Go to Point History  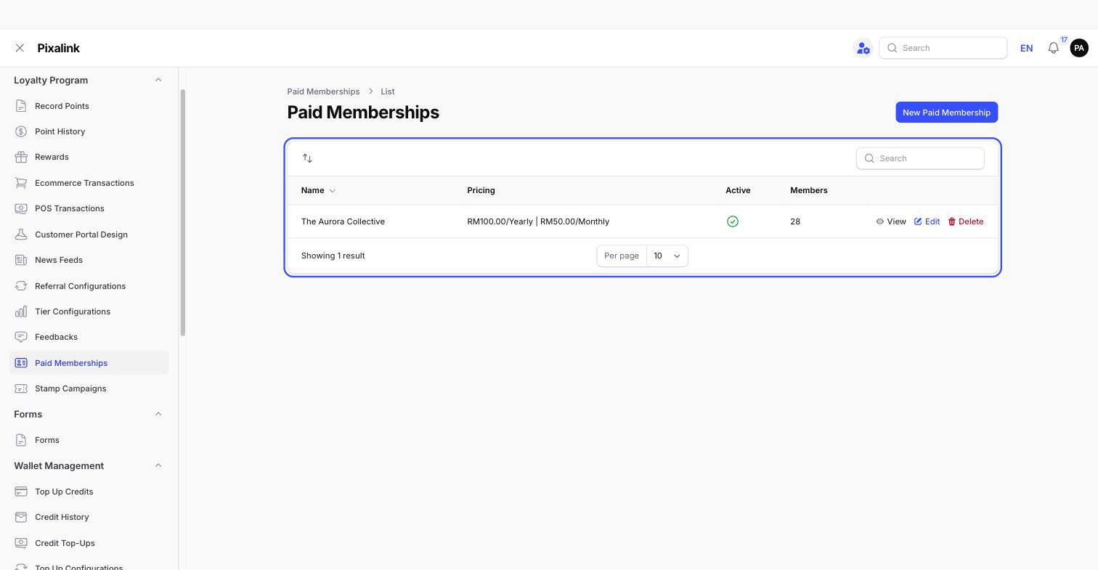[89, 131]
